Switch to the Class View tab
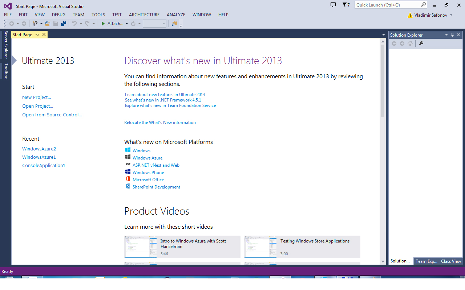 click(x=451, y=261)
